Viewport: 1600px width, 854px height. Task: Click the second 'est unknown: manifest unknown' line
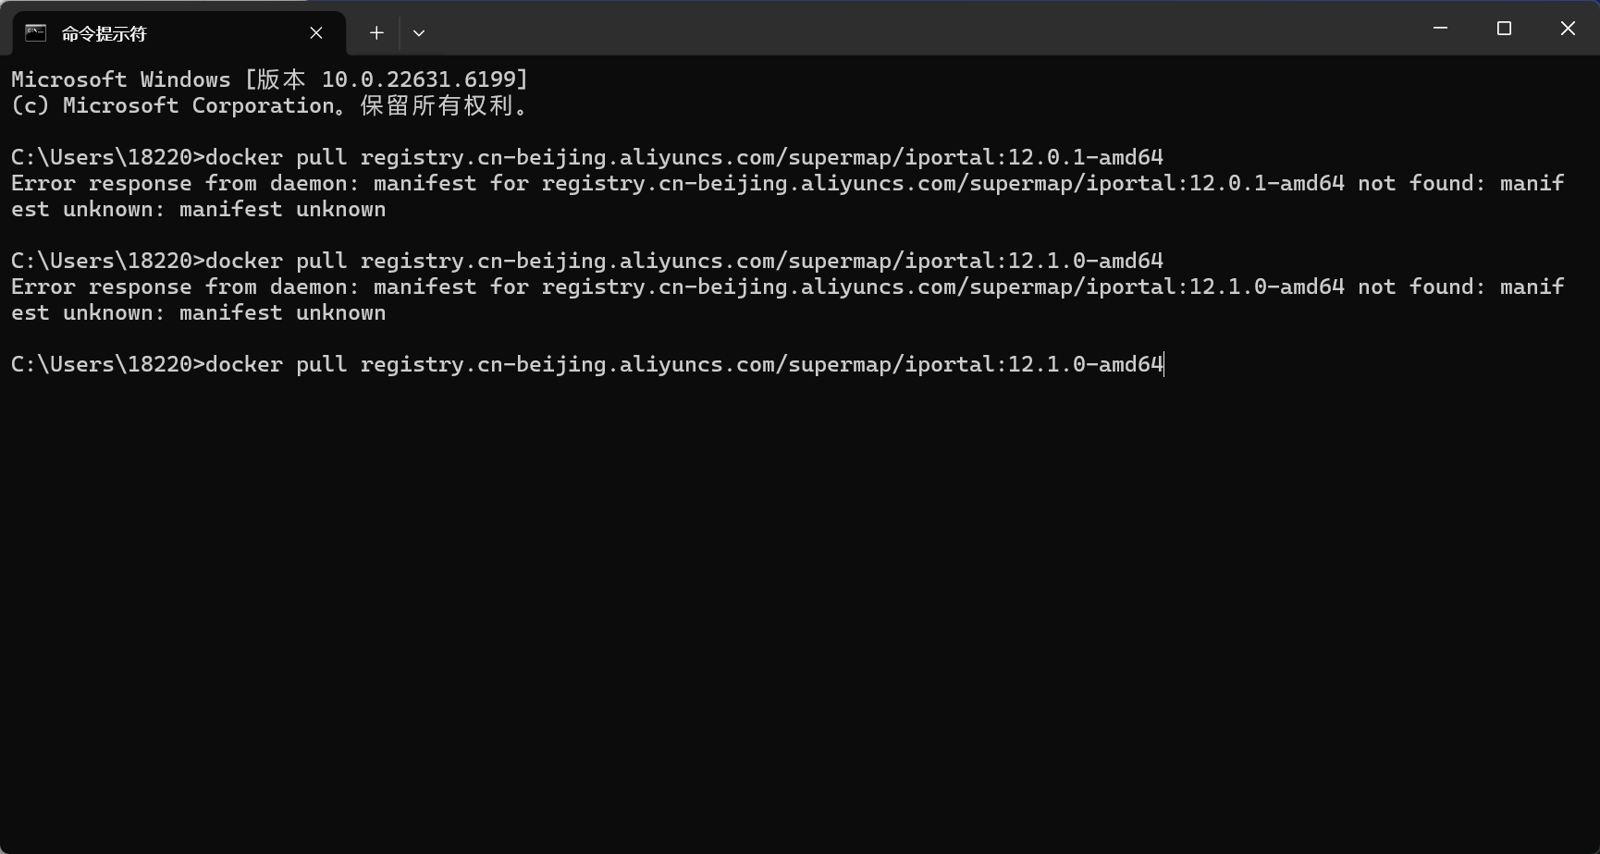(198, 312)
